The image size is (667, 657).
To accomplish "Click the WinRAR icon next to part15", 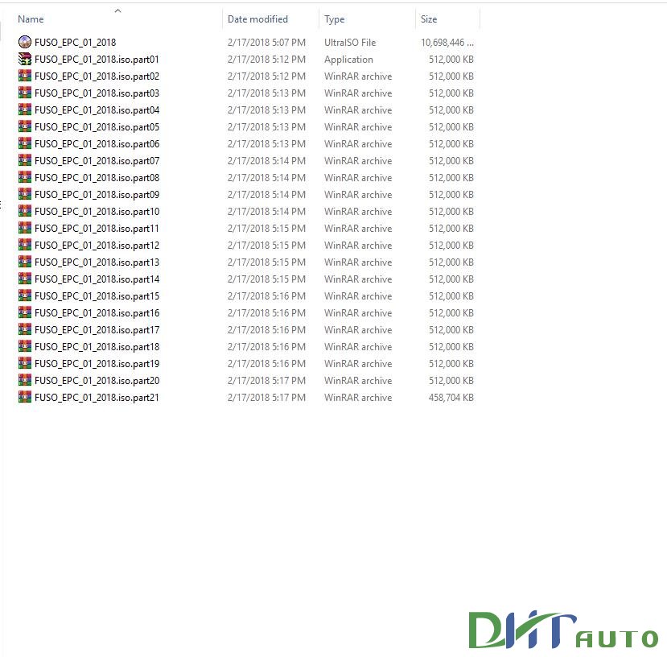I will 25,295.
